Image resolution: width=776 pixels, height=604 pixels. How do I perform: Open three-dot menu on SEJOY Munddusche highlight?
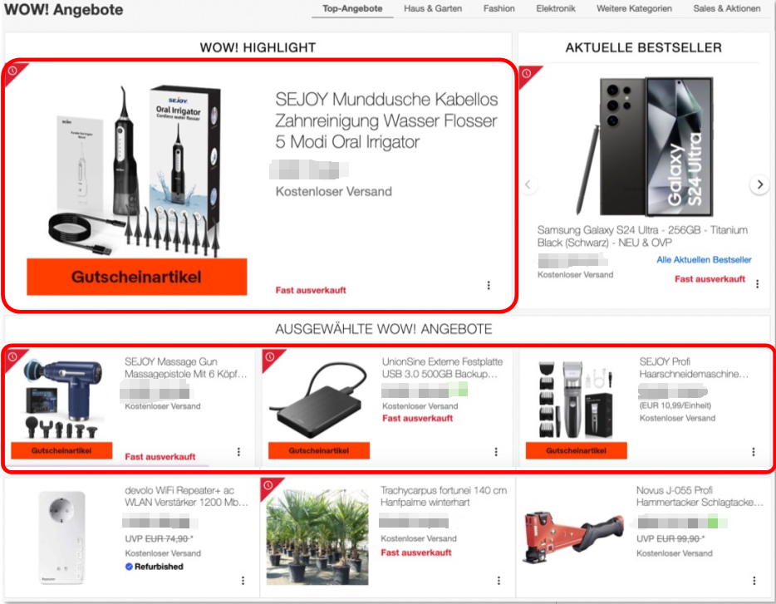489,285
